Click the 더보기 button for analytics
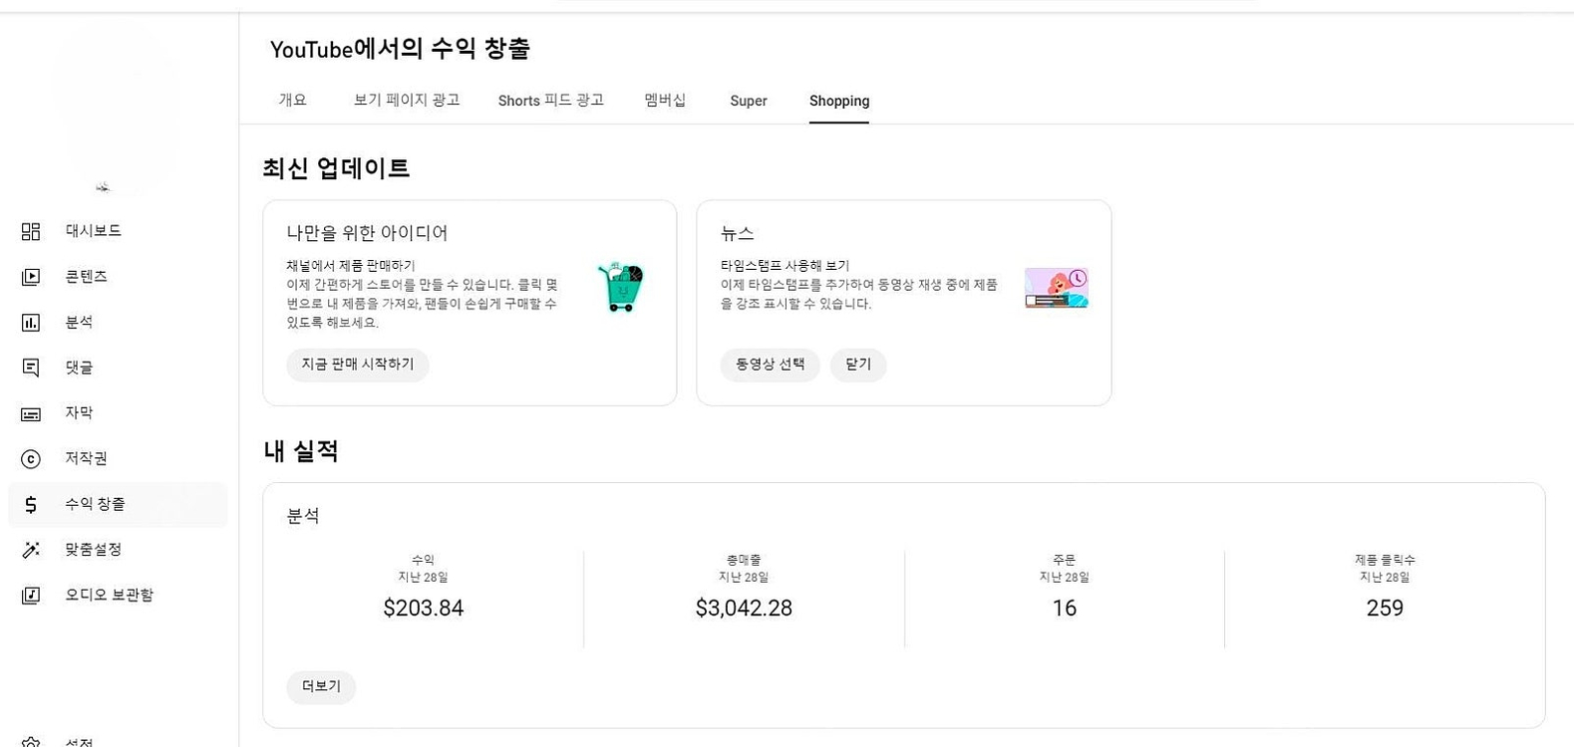This screenshot has height=747, width=1574. [320, 686]
